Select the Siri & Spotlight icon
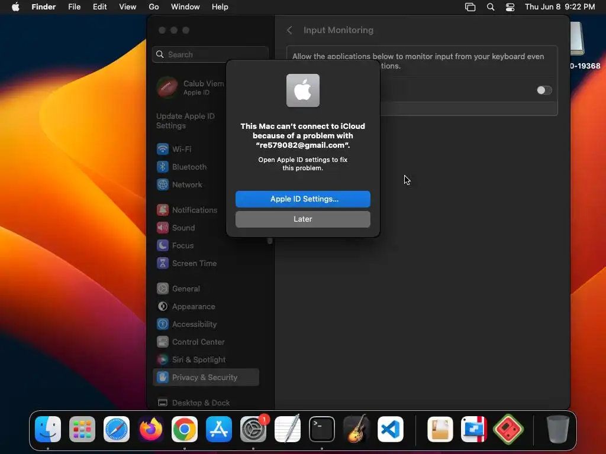Viewport: 606px width, 454px height. point(163,360)
